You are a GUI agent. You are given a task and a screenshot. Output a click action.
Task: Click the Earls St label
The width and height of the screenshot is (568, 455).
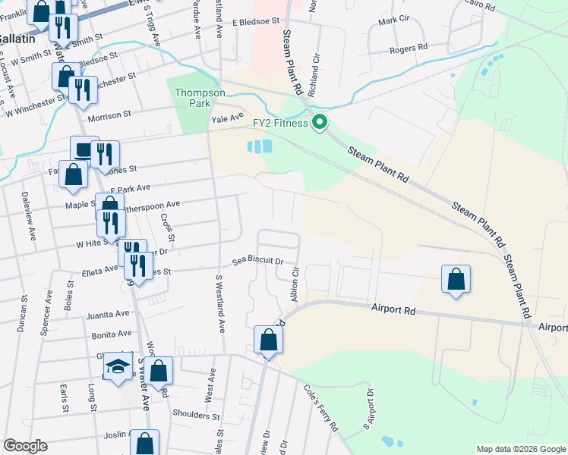(64, 398)
